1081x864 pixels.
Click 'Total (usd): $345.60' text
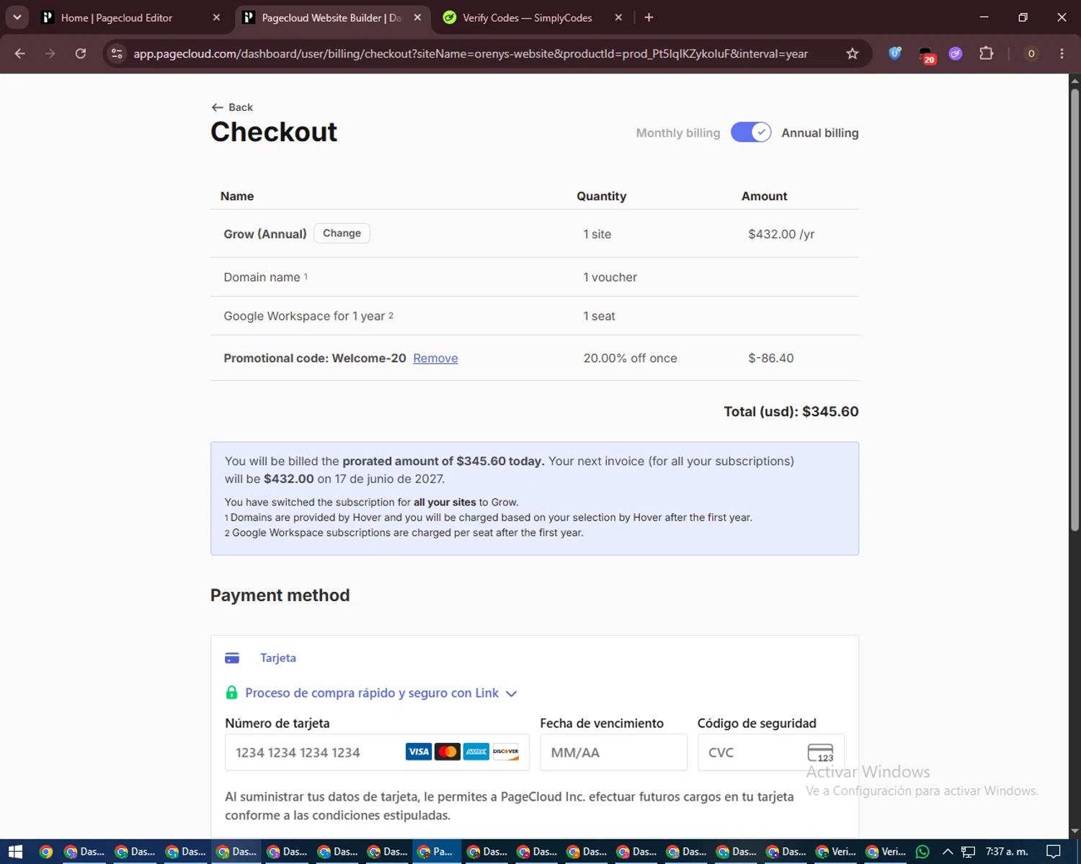(791, 412)
